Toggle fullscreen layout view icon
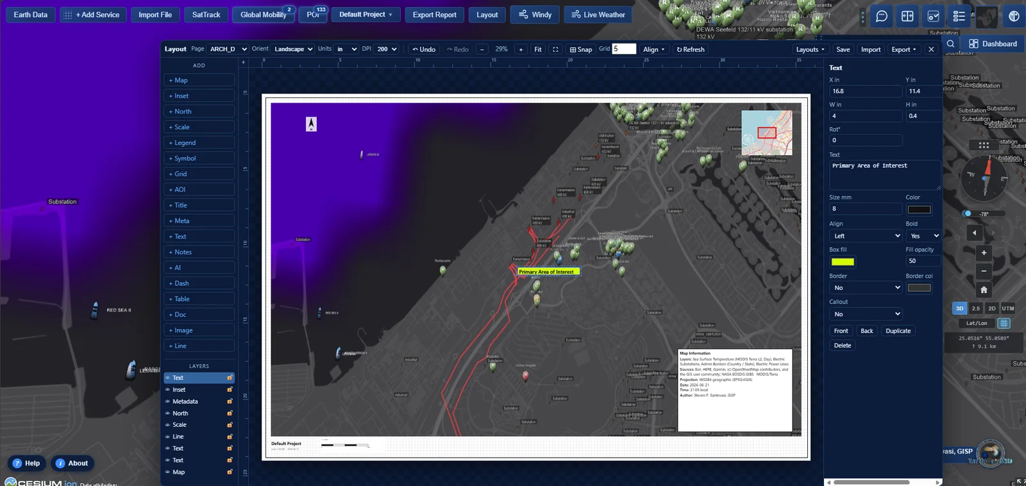Viewport: 1026px width, 486px height. (x=555, y=49)
